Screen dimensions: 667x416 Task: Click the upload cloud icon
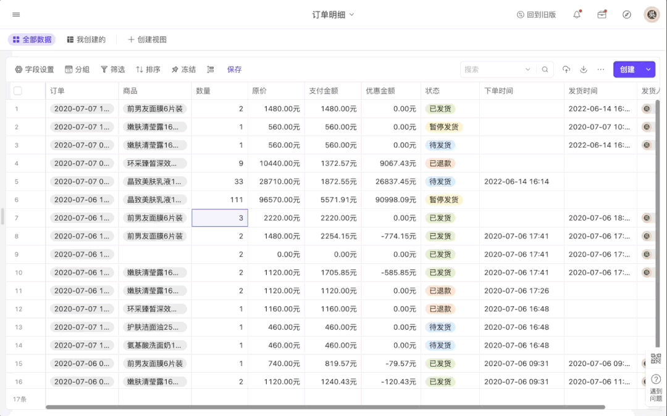(x=566, y=70)
